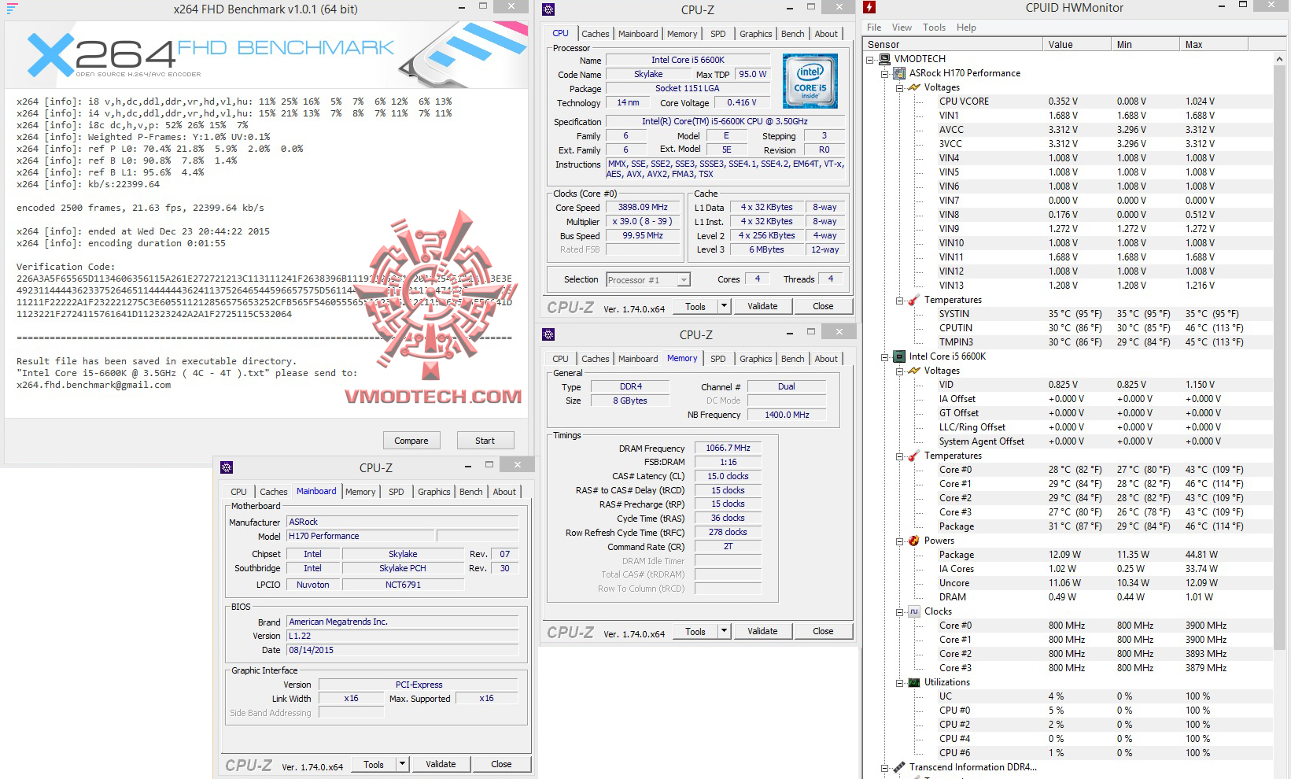Viewport: 1291px width, 779px height.
Task: Switch to the CPU tab in the Mainboard-tab CPU-Z window
Action: click(x=239, y=492)
